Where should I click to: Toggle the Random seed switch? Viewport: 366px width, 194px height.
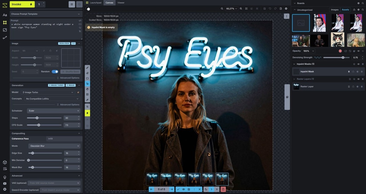tap(55, 72)
